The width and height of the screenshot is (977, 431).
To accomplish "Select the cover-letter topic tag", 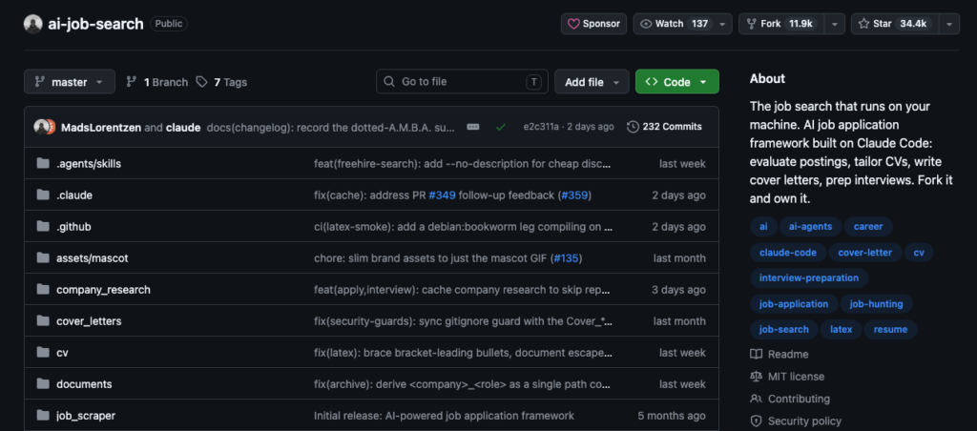I will click(x=864, y=253).
